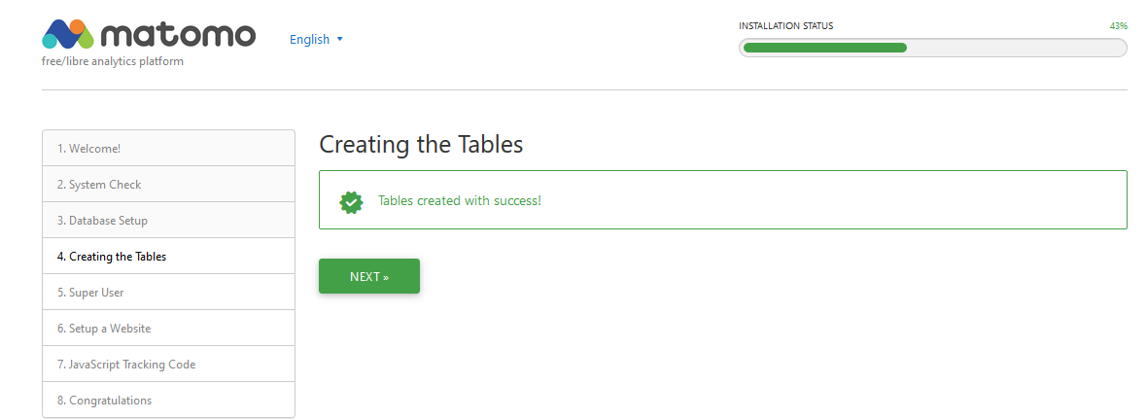
Task: Click the Creating the Tables heading
Action: [421, 145]
